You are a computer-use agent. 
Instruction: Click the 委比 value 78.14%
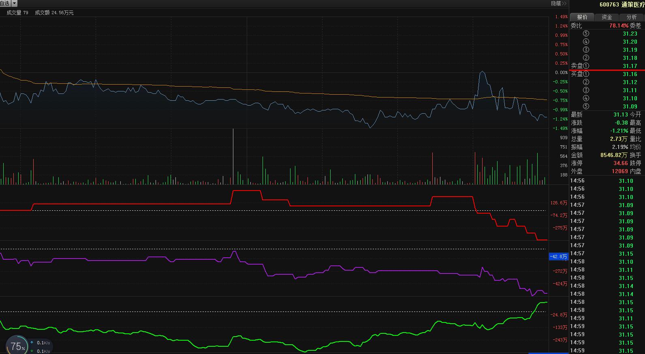pos(619,25)
